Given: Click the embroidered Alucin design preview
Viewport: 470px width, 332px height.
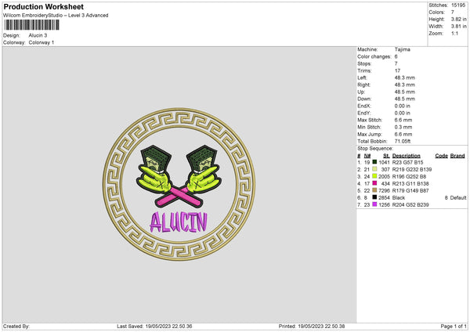Looking at the screenshot, I should click(179, 184).
